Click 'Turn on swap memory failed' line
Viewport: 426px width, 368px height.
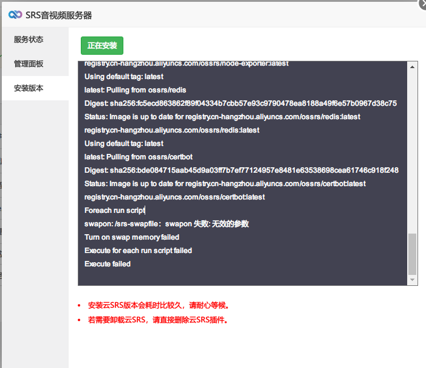[x=132, y=237]
